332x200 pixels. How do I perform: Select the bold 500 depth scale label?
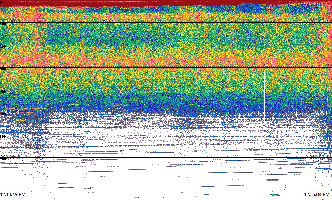coord(3,114)
